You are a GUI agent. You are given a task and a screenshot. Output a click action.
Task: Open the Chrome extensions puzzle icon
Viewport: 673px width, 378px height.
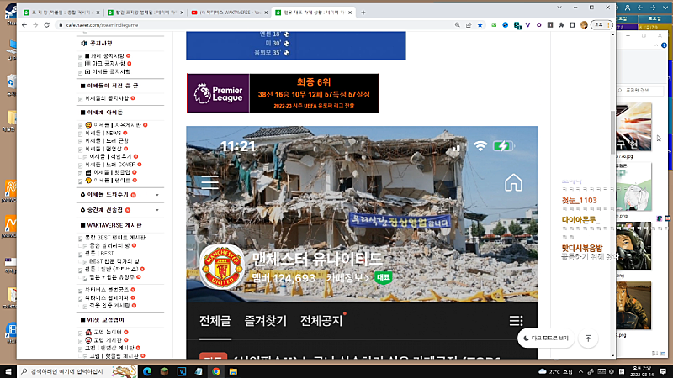(x=561, y=25)
